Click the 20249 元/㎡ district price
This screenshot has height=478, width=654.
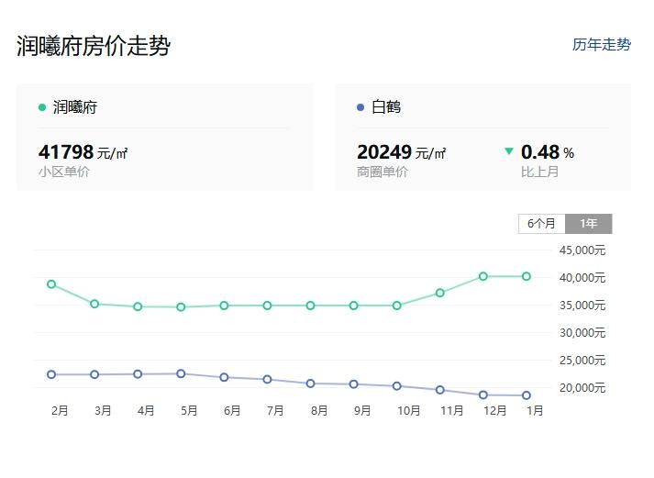tap(401, 152)
